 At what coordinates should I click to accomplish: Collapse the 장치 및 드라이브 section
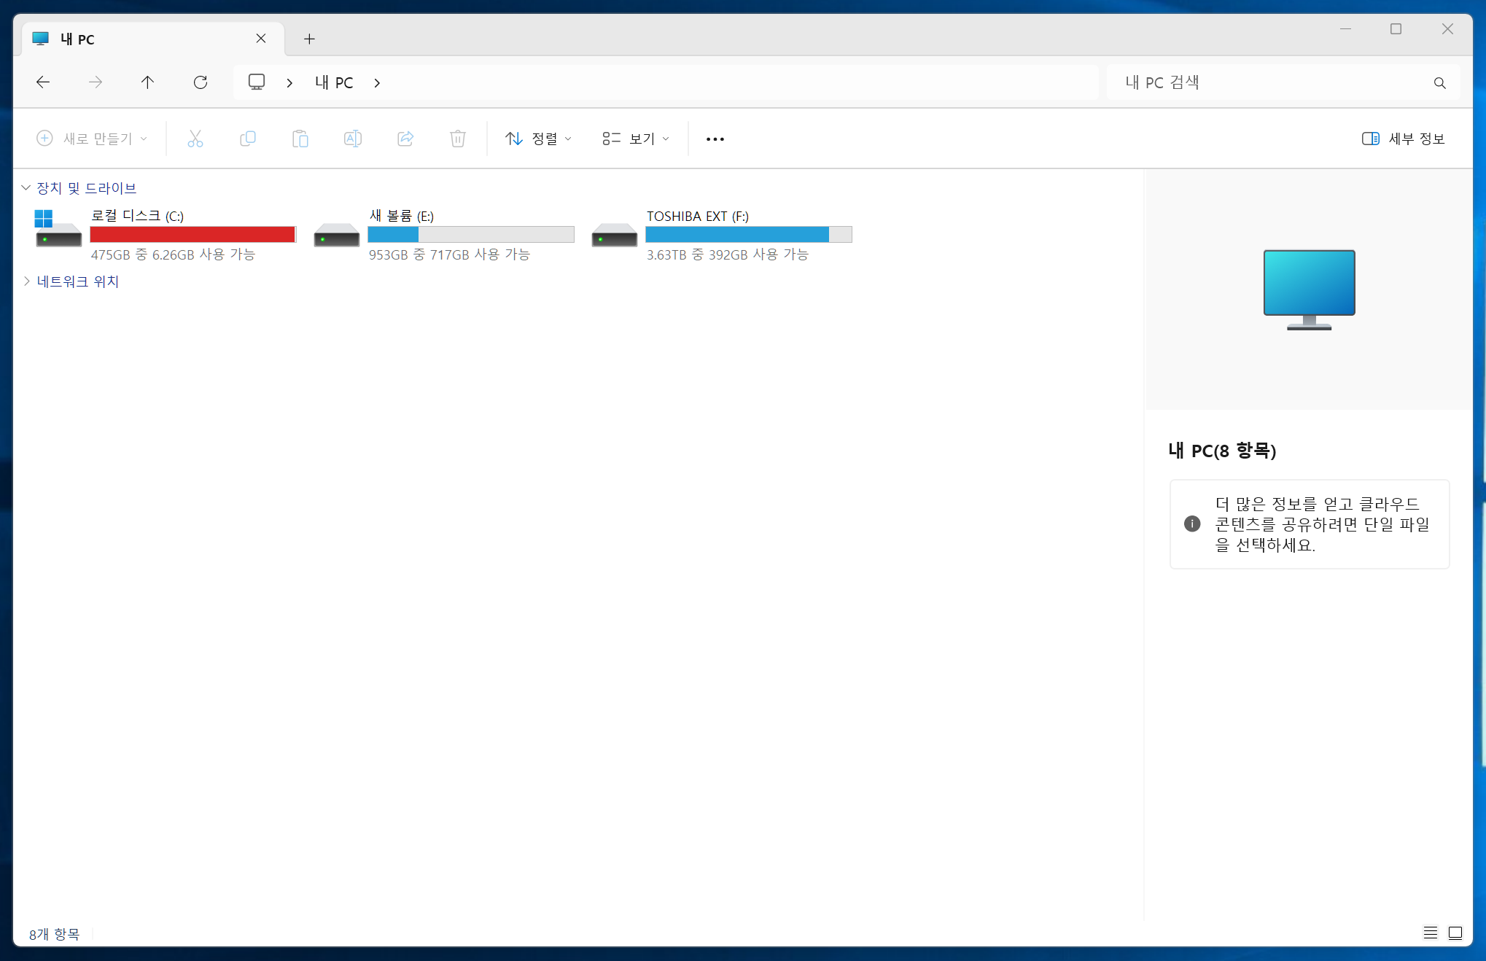click(x=26, y=188)
